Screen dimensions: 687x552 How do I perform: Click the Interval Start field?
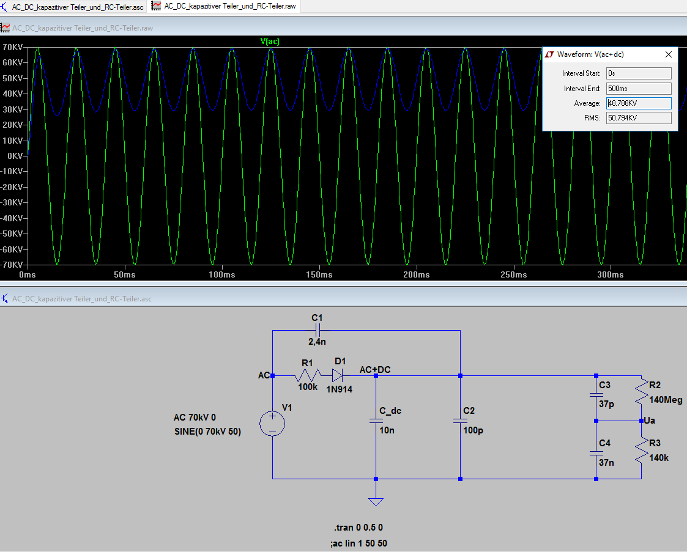[x=639, y=73]
